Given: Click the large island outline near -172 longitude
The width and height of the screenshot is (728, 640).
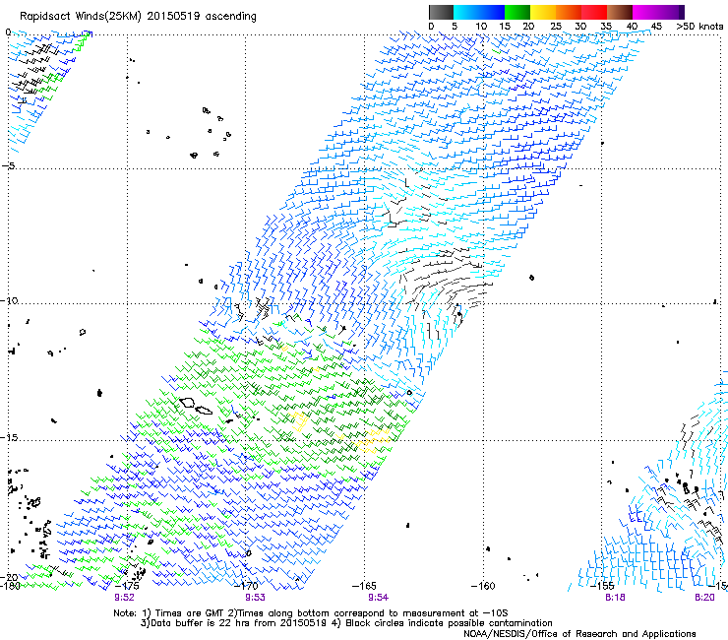Looking at the screenshot, I should tap(187, 402).
